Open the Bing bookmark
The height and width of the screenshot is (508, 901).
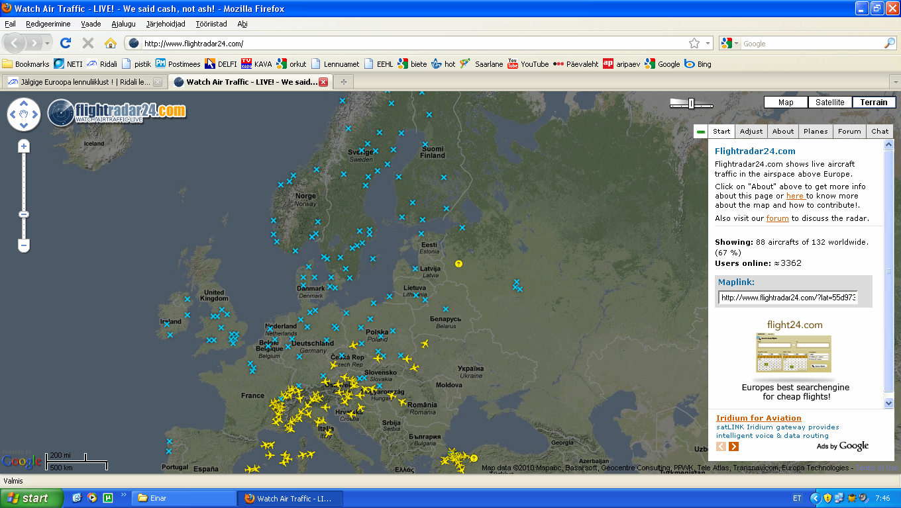pos(698,64)
